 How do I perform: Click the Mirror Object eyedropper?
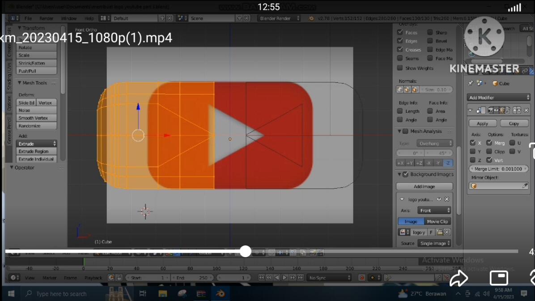pyautogui.click(x=525, y=186)
